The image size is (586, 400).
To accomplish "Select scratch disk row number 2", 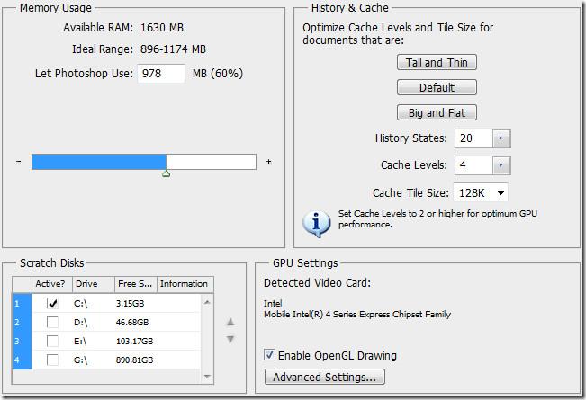I will point(22,322).
